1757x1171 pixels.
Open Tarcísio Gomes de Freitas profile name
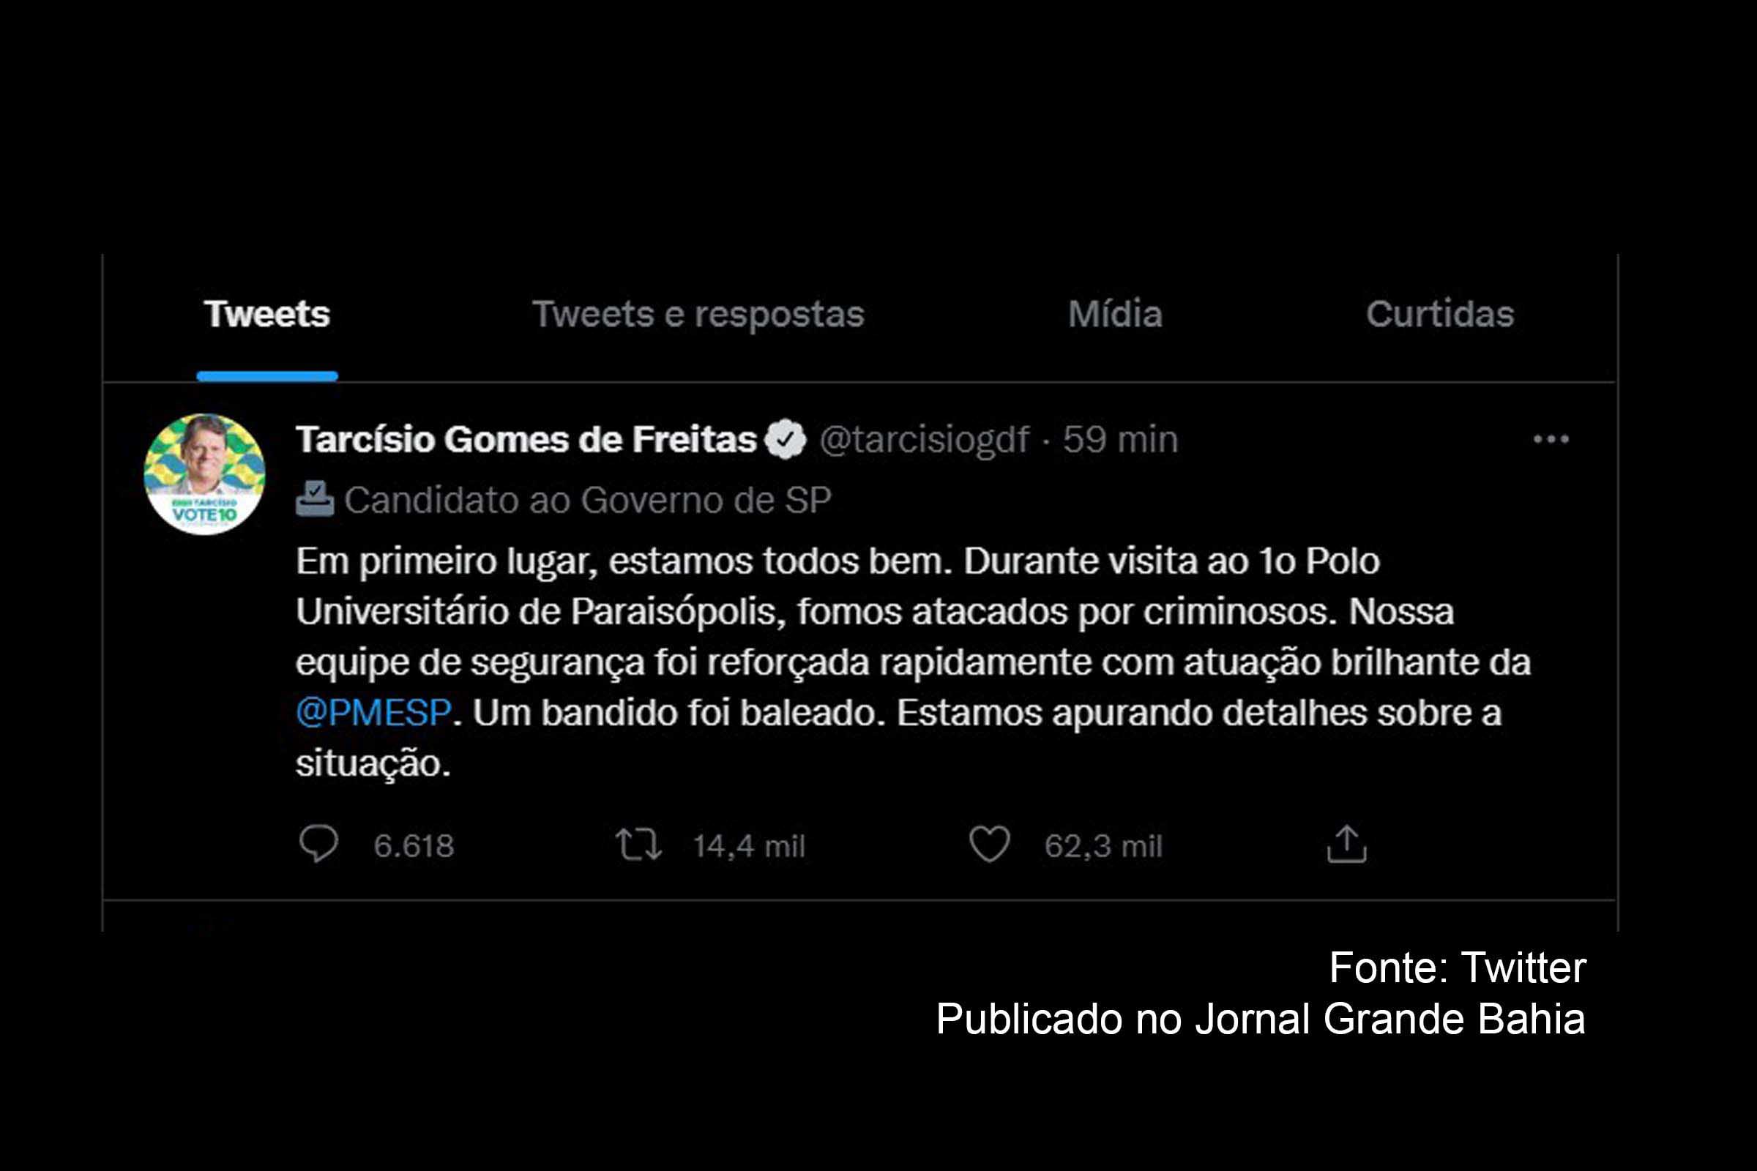(523, 441)
